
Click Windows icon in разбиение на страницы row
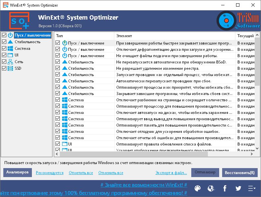coord(64,100)
